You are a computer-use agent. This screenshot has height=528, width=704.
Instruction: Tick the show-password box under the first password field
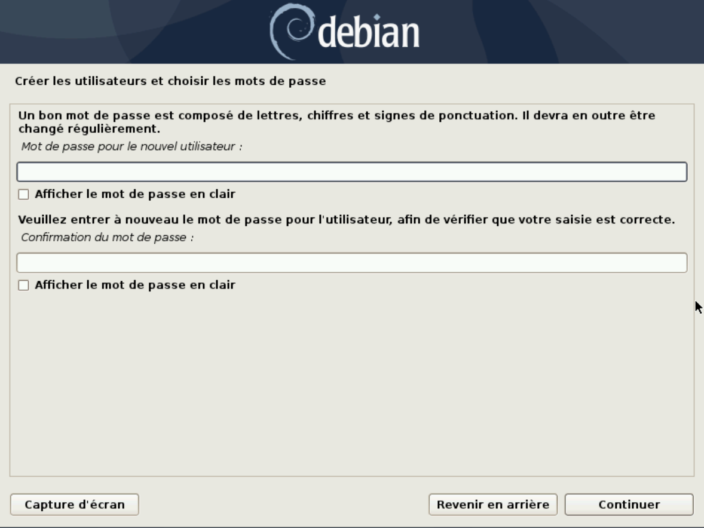coord(23,194)
